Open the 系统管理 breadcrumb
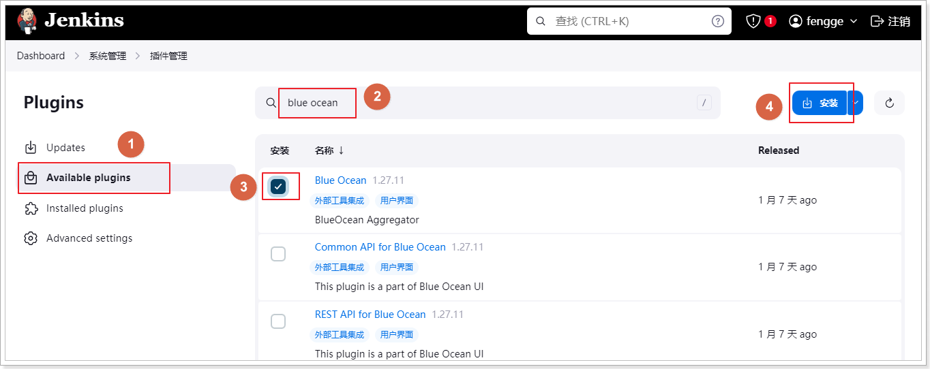The height and width of the screenshot is (369, 930). tap(108, 56)
